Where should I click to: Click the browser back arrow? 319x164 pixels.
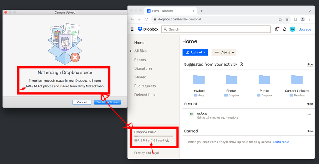tap(132, 19)
